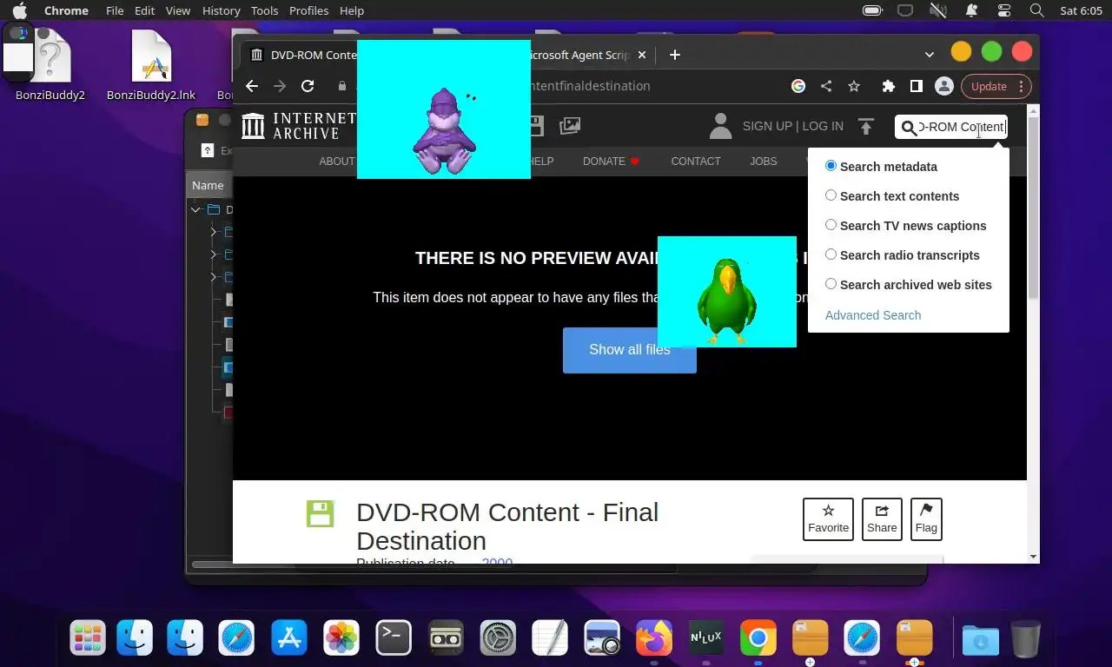The height and width of the screenshot is (667, 1112).
Task: Share this page via the address bar icon
Action: click(x=826, y=86)
